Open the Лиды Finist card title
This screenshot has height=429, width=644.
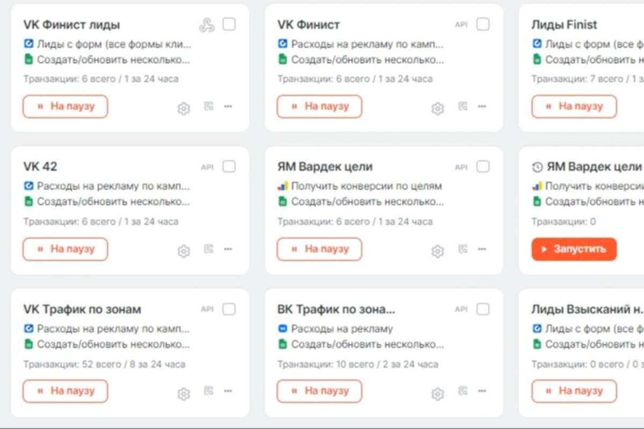click(564, 25)
